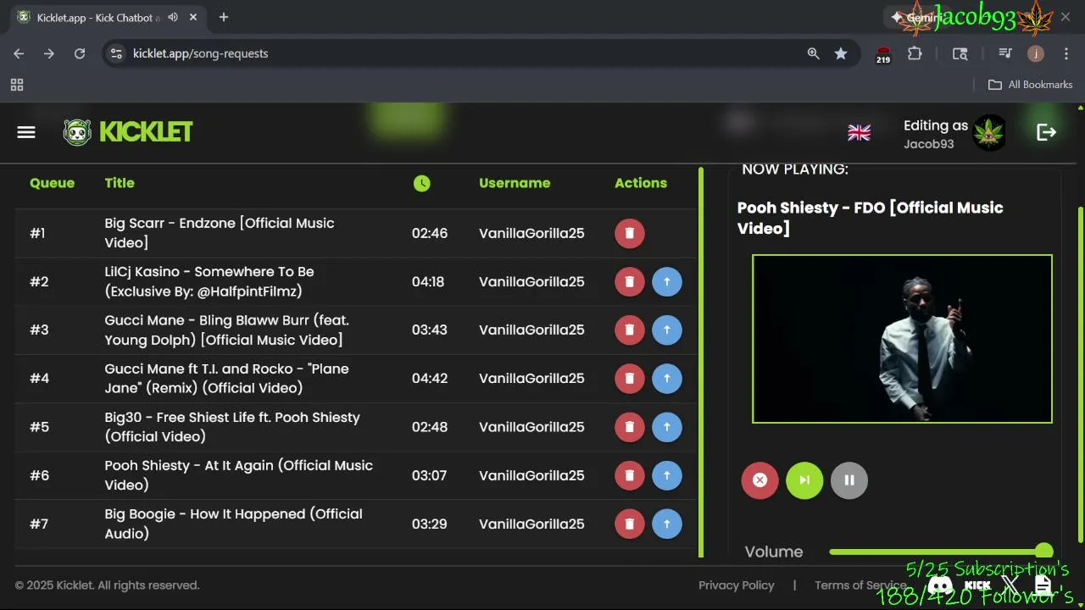Delete Big Boogie - How It Happened

point(630,524)
